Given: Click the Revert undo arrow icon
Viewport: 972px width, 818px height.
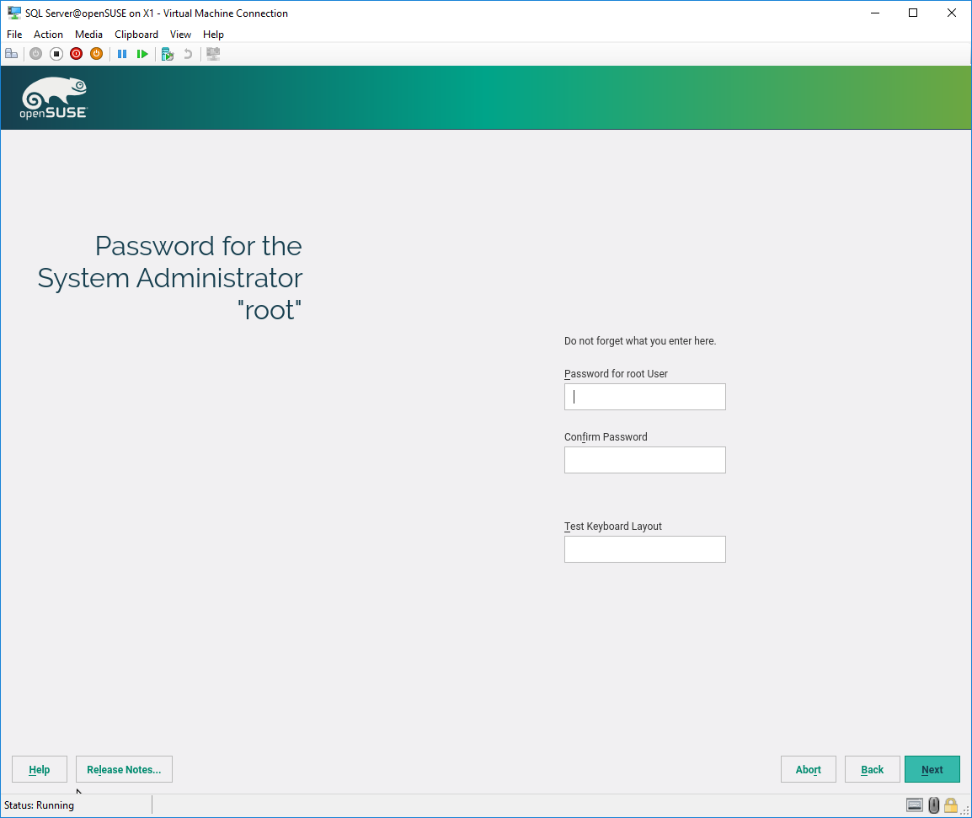Looking at the screenshot, I should coord(188,54).
